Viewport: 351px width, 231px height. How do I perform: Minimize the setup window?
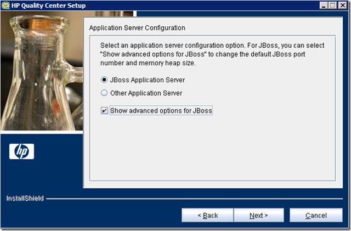(324, 5)
